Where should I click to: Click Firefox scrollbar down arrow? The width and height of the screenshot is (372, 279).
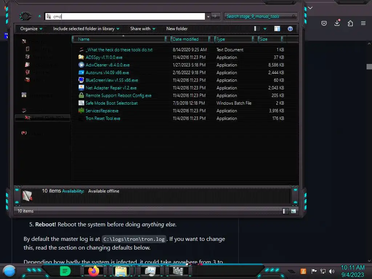tap(369, 261)
